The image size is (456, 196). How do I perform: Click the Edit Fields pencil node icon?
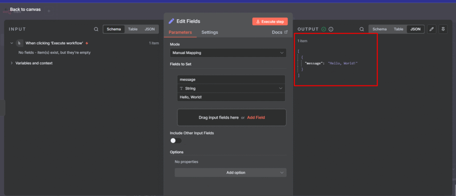[171, 21]
